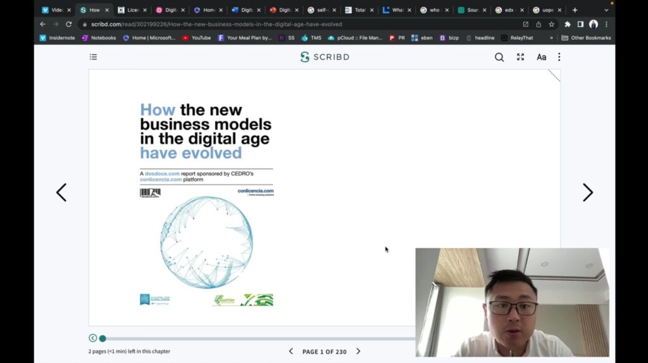Open the search magnifier in the Scribd reader
The image size is (648, 363).
(499, 57)
